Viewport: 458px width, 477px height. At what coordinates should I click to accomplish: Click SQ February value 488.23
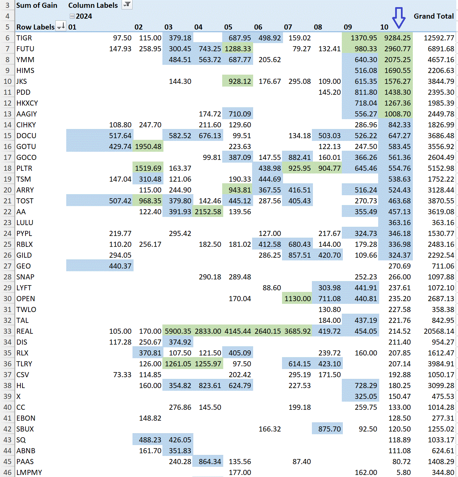150,440
